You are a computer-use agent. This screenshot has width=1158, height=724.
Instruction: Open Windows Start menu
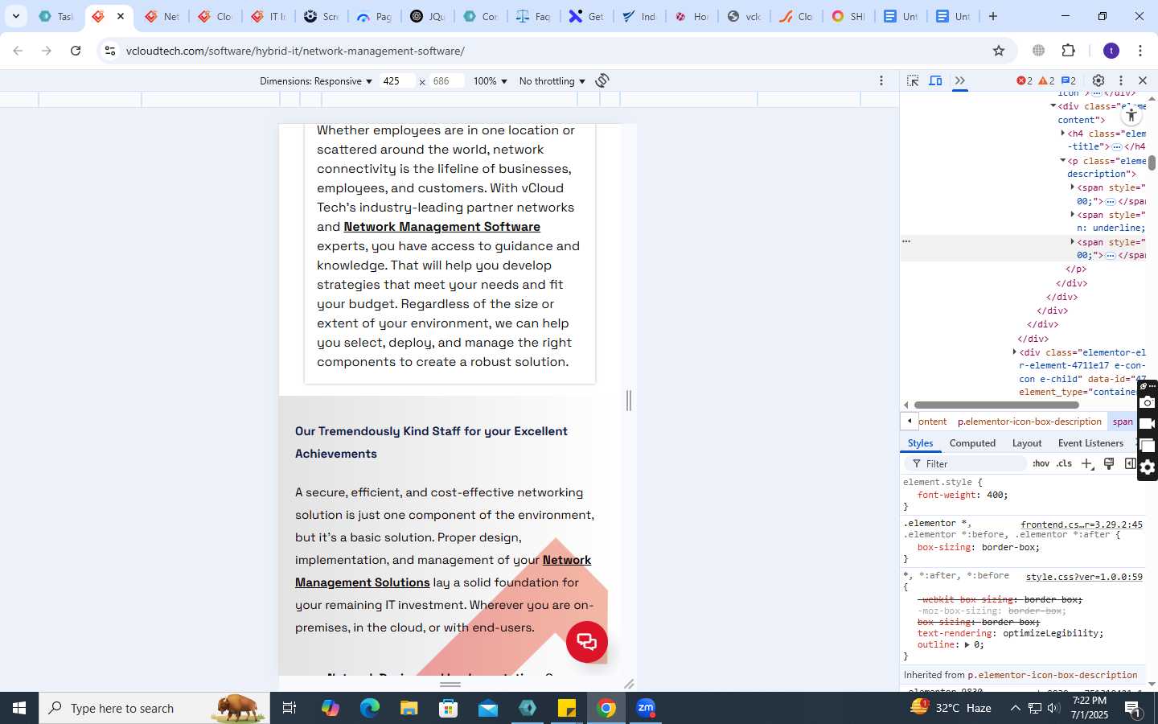19,708
